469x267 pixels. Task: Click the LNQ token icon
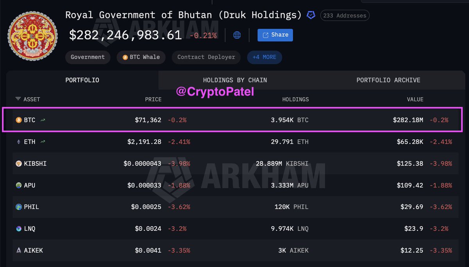[x=18, y=229]
